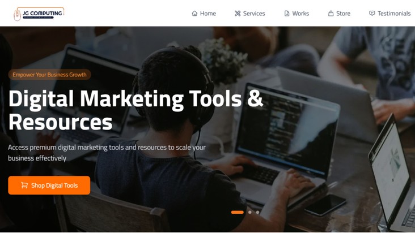Switch to the third carousel slide dot

[257, 212]
